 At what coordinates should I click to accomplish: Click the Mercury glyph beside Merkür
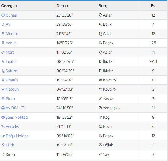click(x=3, y=34)
